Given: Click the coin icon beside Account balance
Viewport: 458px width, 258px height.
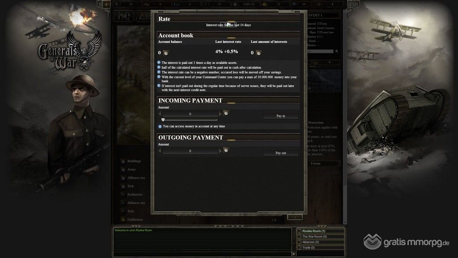Looking at the screenshot, I should point(166,53).
